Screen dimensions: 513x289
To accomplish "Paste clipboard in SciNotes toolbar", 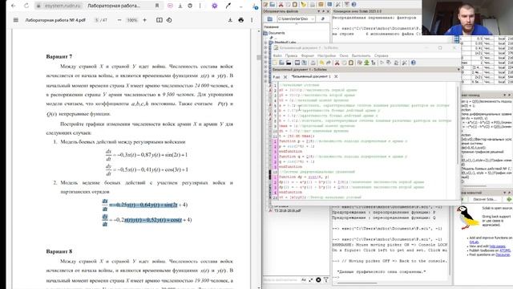I will click(351, 63).
